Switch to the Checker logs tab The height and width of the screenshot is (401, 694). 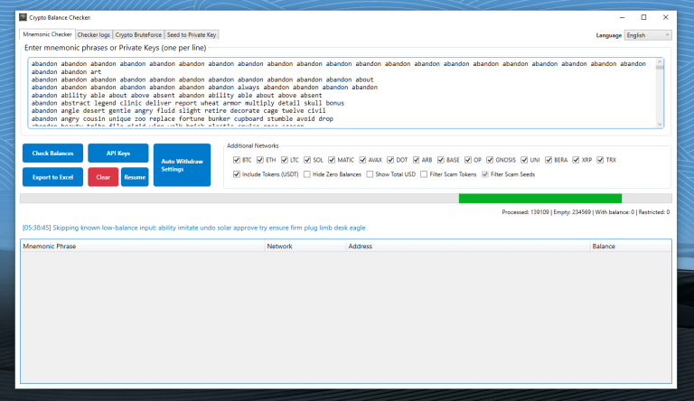click(x=93, y=35)
